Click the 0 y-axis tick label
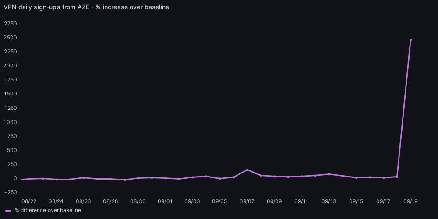This screenshot has width=438, height=219. (15, 178)
